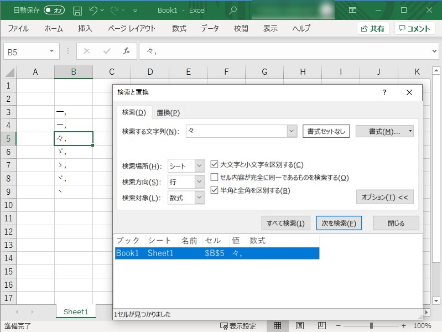Toggle 半角と全角を区別する checkbox

tap(214, 190)
